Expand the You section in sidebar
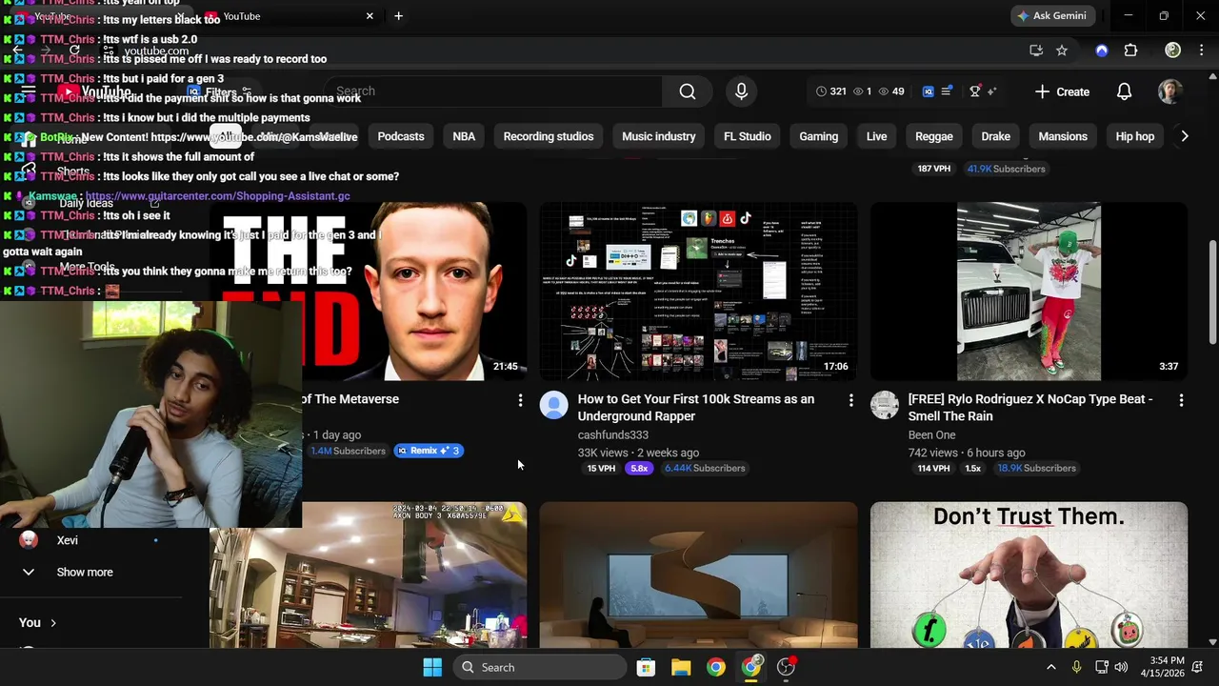This screenshot has height=686, width=1219. pyautogui.click(x=38, y=622)
